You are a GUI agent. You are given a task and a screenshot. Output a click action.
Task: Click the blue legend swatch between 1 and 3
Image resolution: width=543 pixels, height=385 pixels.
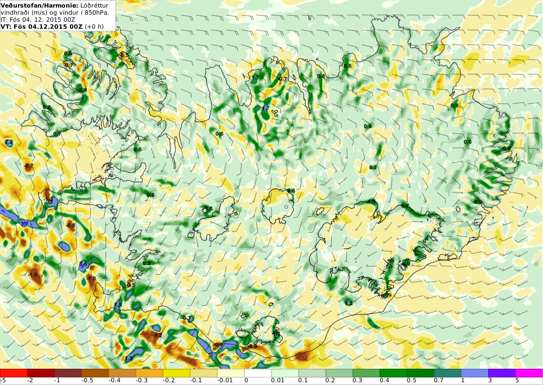click(x=475, y=373)
